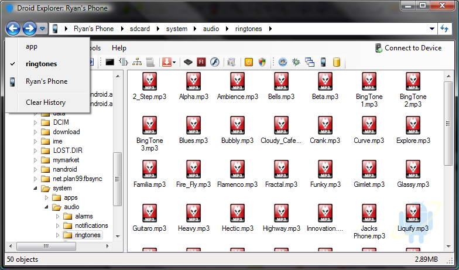This screenshot has width=459, height=270.
Task: Click 'sdcard' breadcrumb segment
Action: pyautogui.click(x=140, y=29)
